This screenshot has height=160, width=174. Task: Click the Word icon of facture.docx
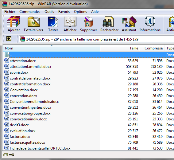tap(7, 136)
